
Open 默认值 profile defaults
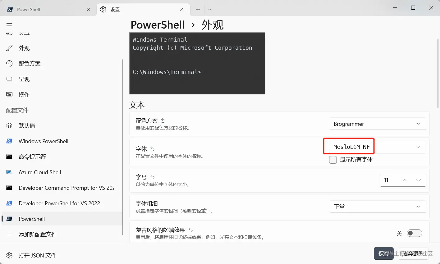pos(62,126)
